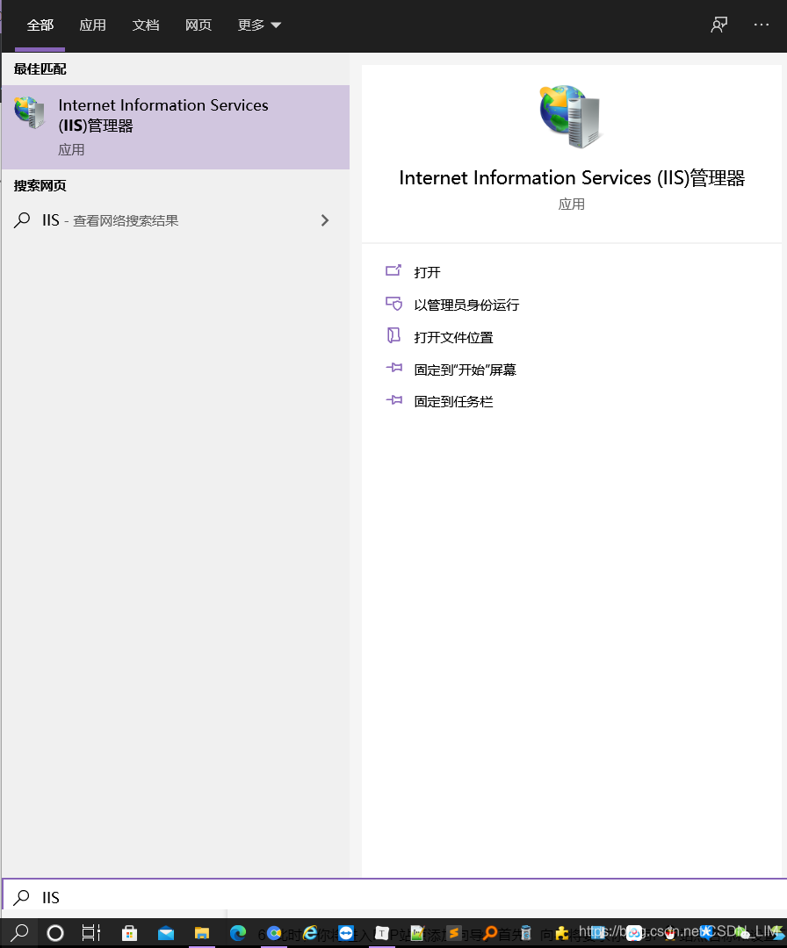787x948 pixels.
Task: Open Microsoft Store from taskbar
Action: click(x=129, y=933)
